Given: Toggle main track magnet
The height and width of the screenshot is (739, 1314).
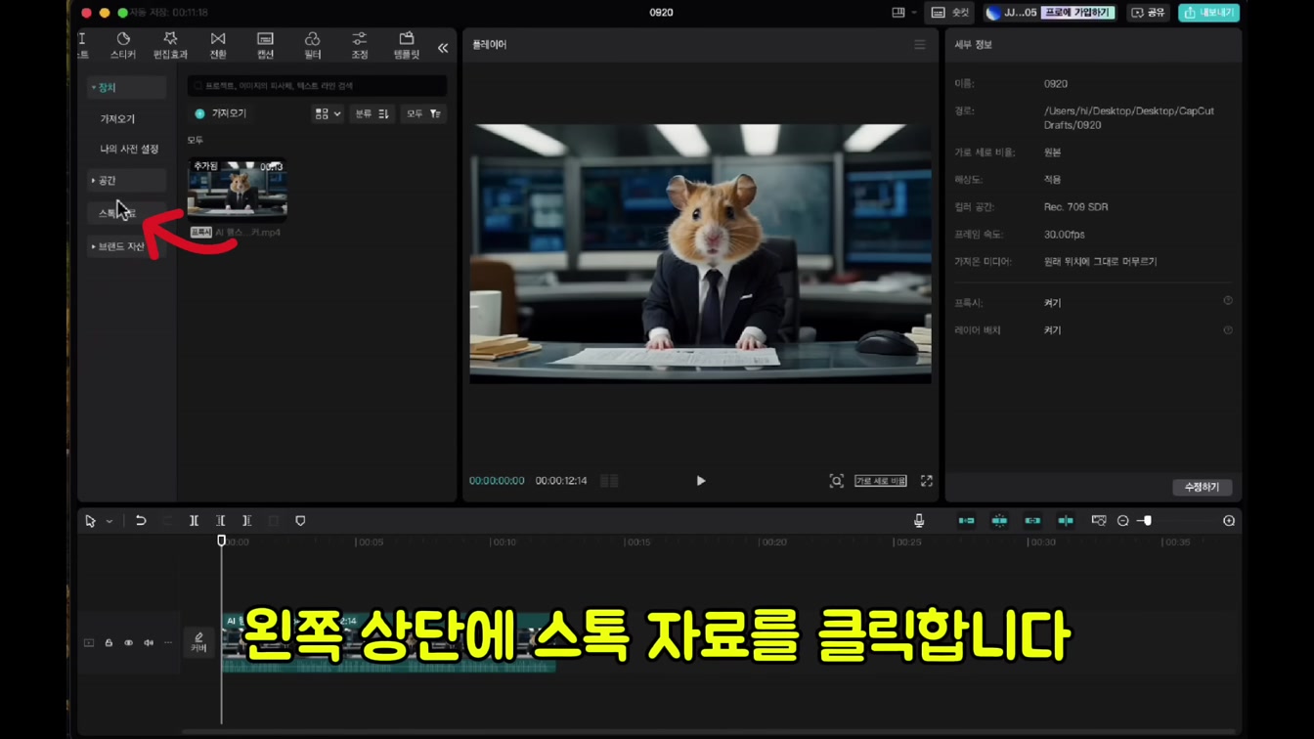Looking at the screenshot, I should click(966, 521).
